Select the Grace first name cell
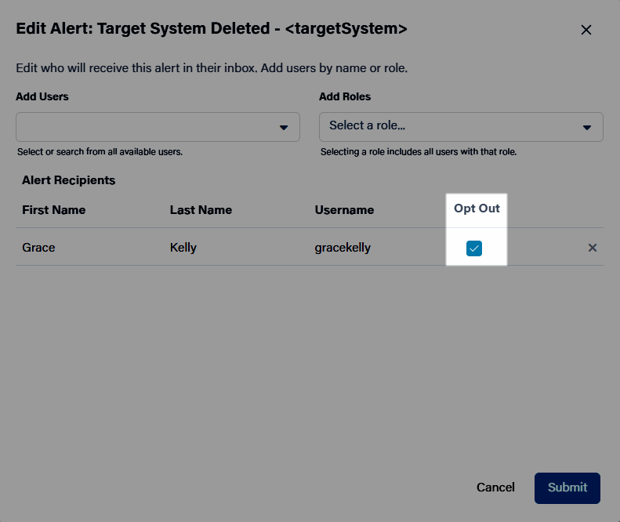Viewport: 620px width, 522px height. tap(38, 248)
